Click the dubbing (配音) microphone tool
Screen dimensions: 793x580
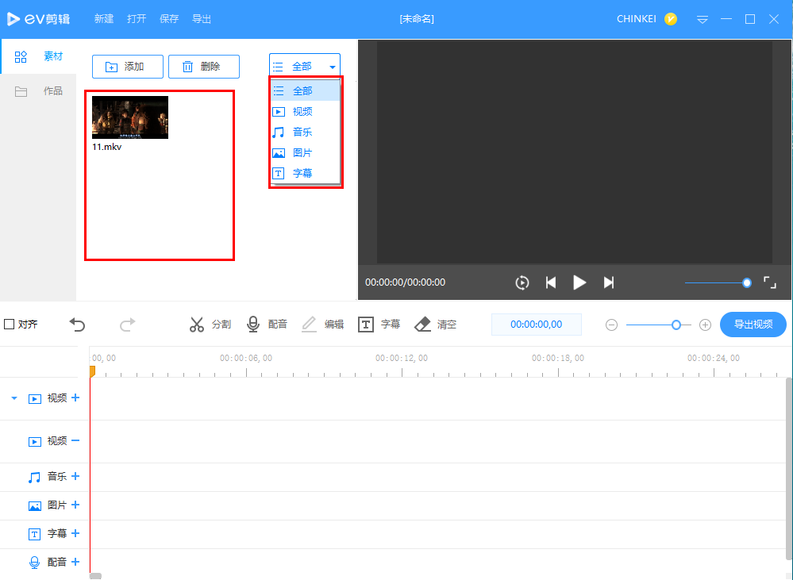pyautogui.click(x=253, y=325)
